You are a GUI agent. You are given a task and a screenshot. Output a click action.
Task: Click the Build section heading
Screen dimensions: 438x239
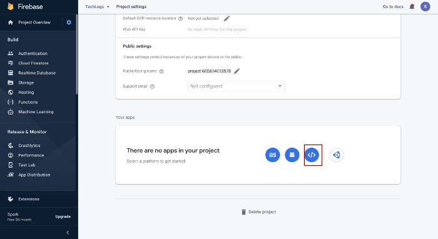click(x=13, y=39)
